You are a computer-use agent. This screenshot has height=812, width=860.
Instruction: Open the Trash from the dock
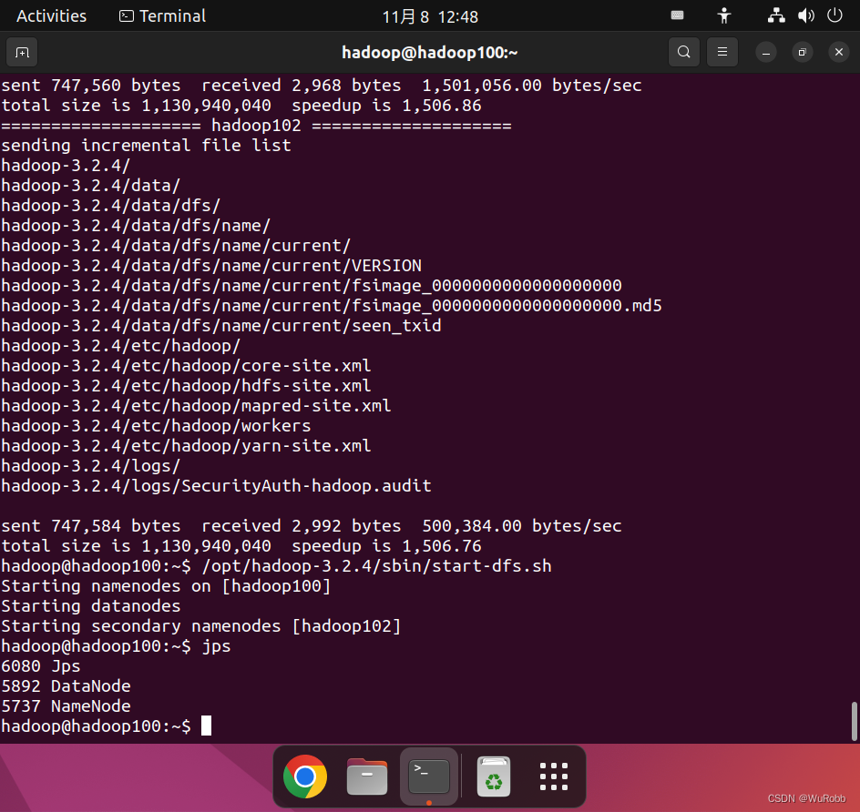click(494, 776)
